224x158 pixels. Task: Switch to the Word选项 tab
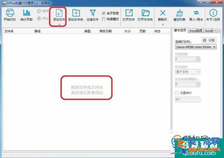[195, 31]
